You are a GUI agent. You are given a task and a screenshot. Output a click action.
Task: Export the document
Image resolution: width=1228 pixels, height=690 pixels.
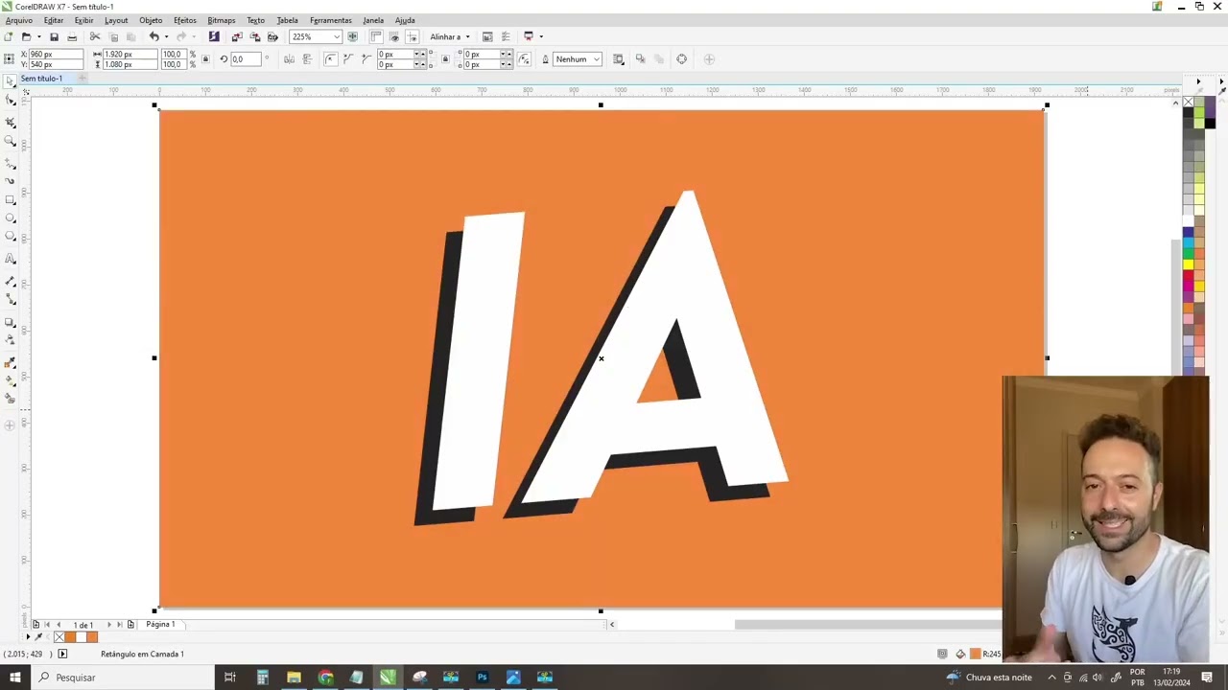(255, 36)
